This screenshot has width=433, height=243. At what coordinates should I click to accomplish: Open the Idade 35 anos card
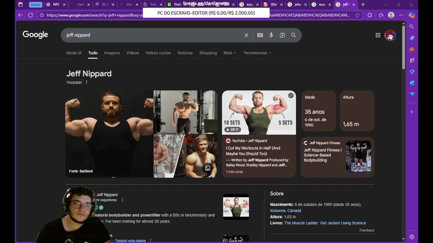(319, 111)
